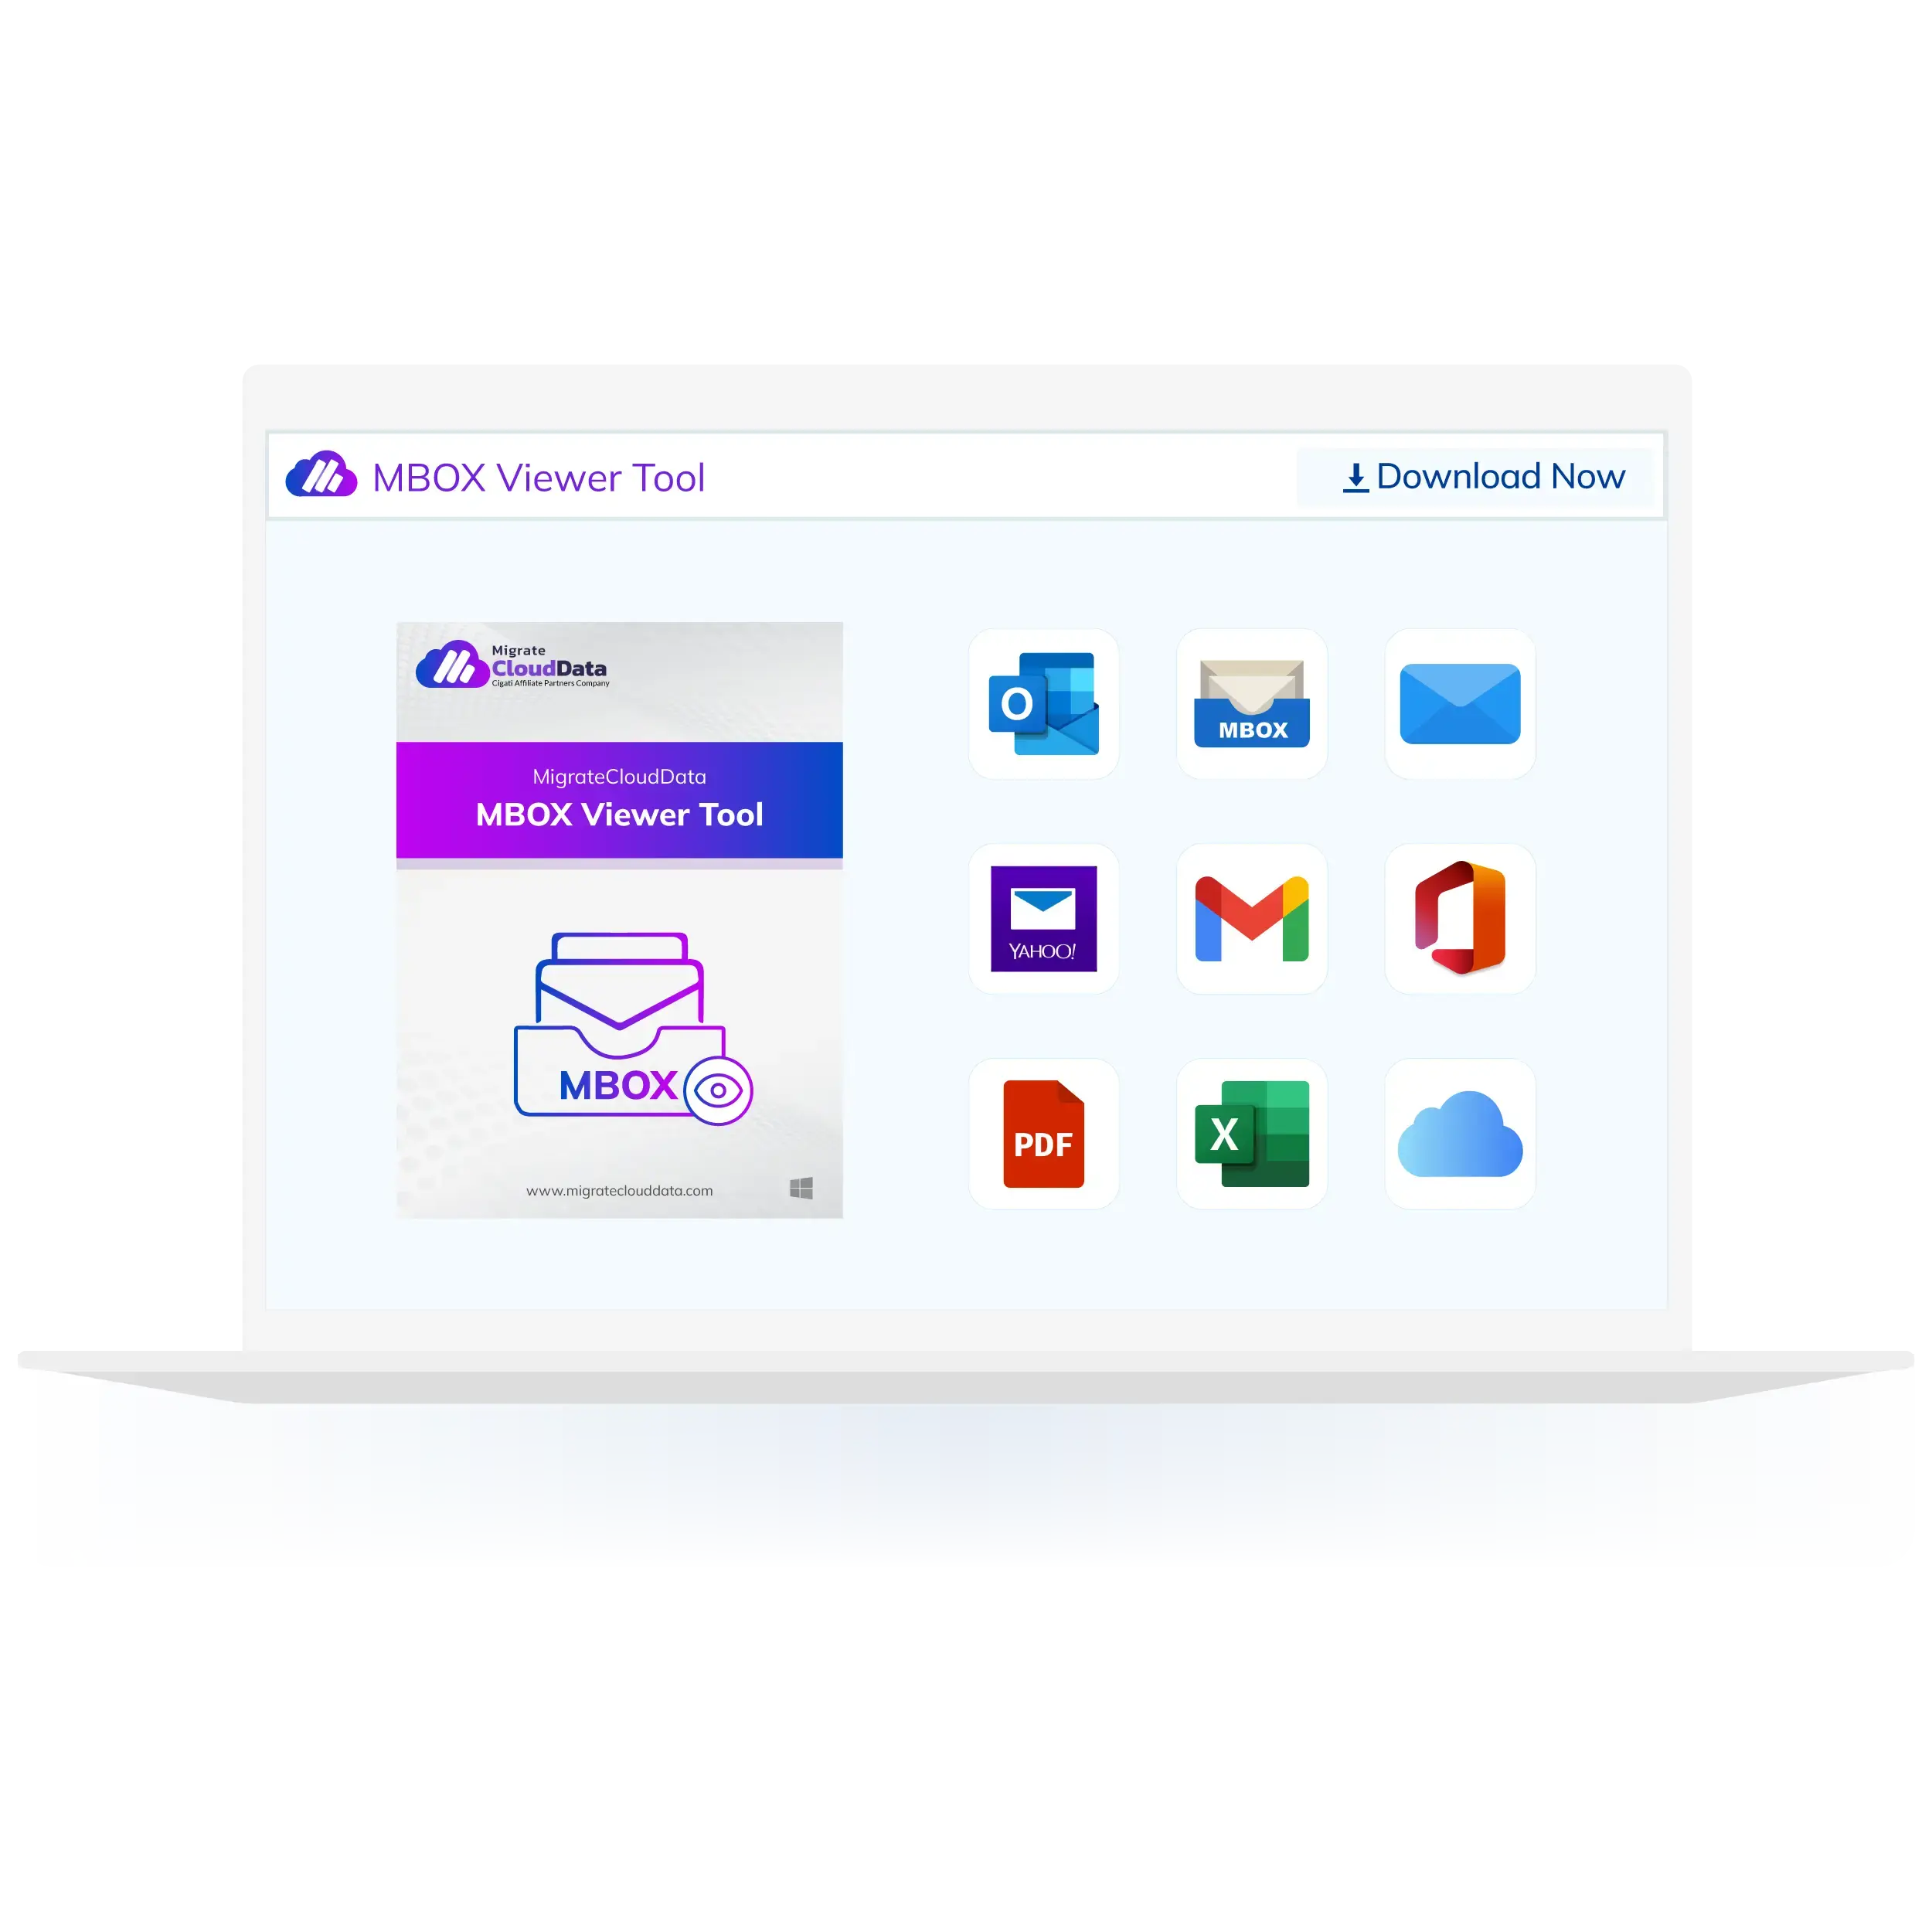Click the iCloud export icon
The image size is (1932, 1932).
[1460, 1132]
